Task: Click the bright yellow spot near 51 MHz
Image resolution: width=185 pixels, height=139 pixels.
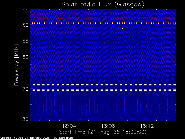Action: [123, 28]
